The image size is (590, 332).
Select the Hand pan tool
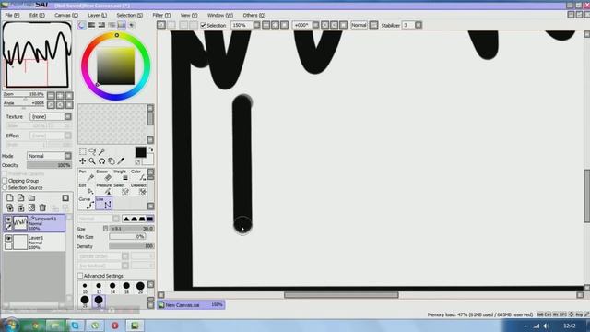click(112, 161)
